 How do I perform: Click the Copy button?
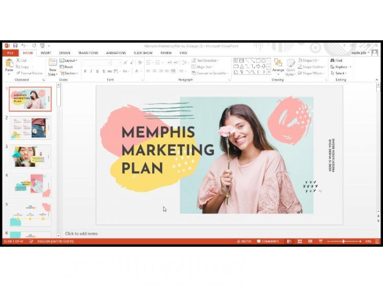22,67
